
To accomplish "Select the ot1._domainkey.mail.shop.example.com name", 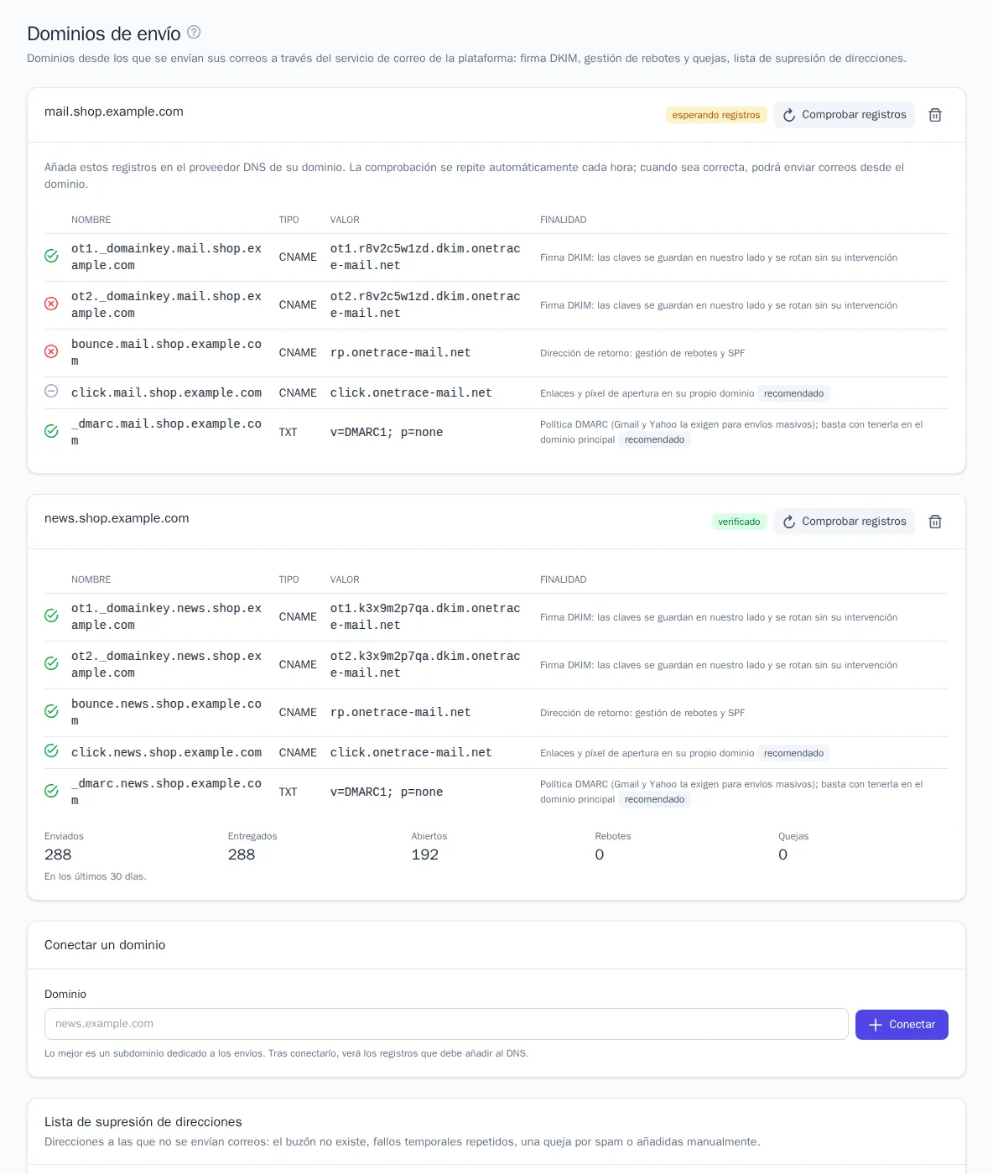I will (166, 257).
